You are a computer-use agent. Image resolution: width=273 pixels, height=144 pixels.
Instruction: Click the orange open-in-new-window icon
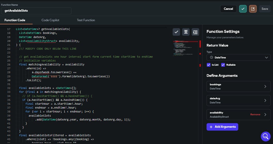click(253, 9)
